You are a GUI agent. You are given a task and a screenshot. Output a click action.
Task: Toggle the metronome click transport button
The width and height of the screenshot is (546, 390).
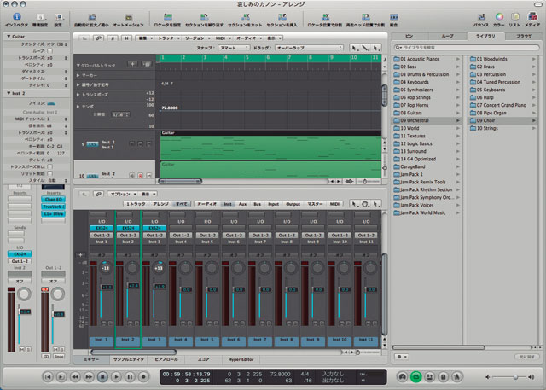point(457,376)
